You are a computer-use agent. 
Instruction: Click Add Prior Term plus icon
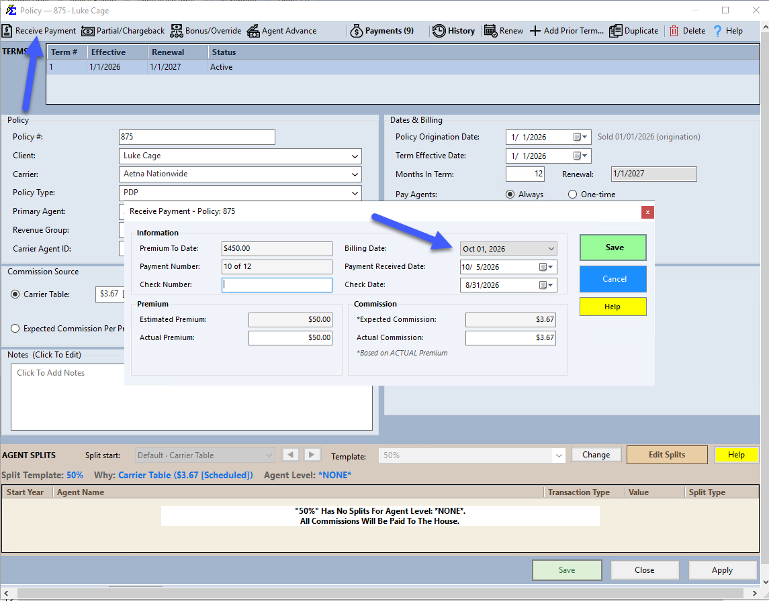(535, 31)
